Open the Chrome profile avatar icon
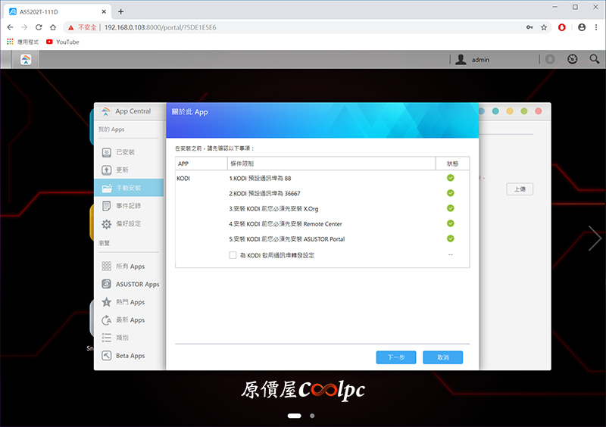The width and height of the screenshot is (606, 427). pos(582,27)
